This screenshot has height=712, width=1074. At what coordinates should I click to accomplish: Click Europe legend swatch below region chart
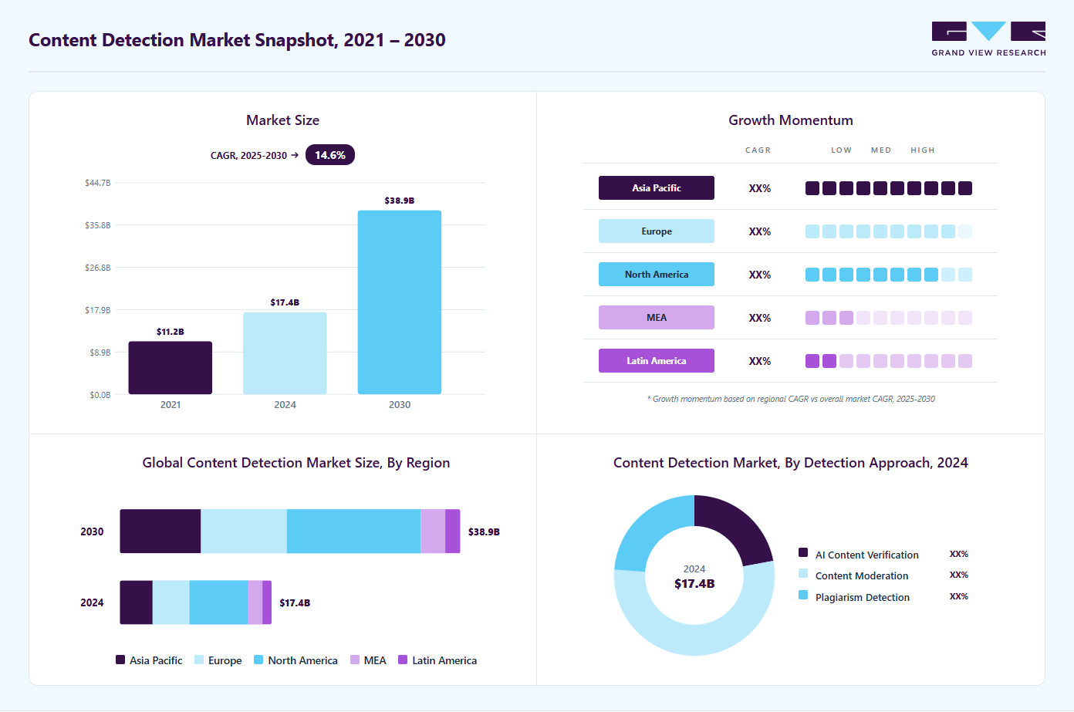[199, 660]
